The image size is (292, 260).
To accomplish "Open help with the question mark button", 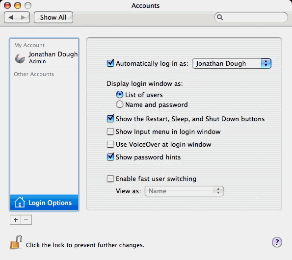I will [x=277, y=242].
